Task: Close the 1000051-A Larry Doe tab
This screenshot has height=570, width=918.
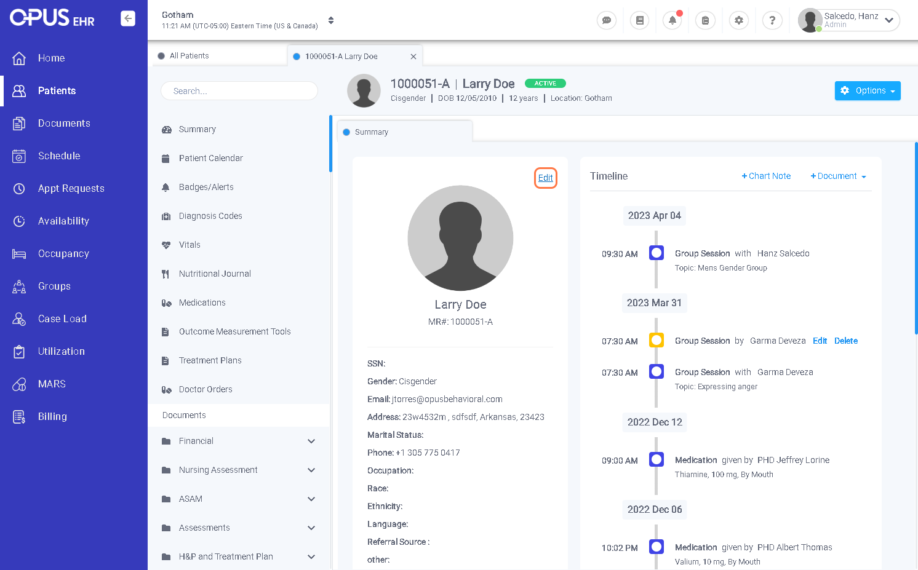Action: click(x=413, y=57)
